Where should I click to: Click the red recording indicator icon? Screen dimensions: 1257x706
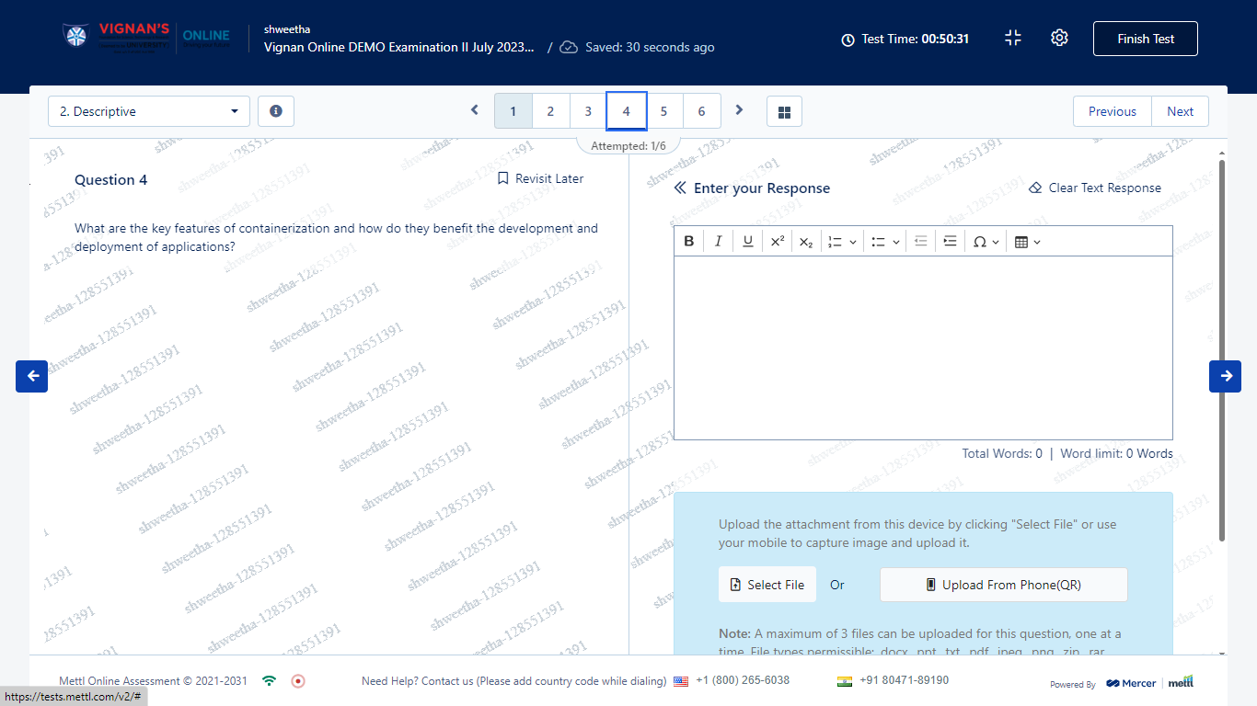[x=297, y=681]
